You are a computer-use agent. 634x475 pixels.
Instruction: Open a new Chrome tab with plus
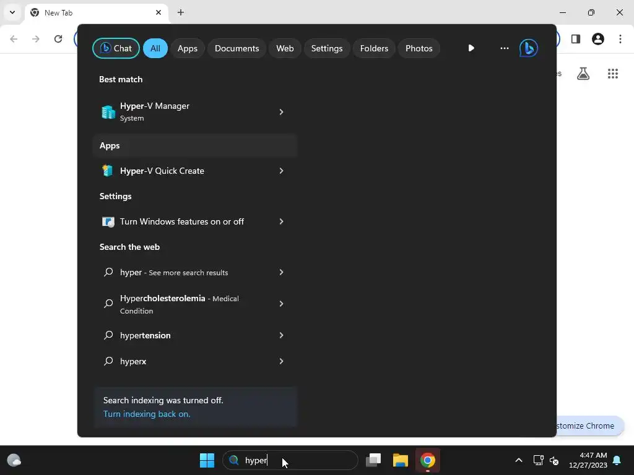[181, 12]
